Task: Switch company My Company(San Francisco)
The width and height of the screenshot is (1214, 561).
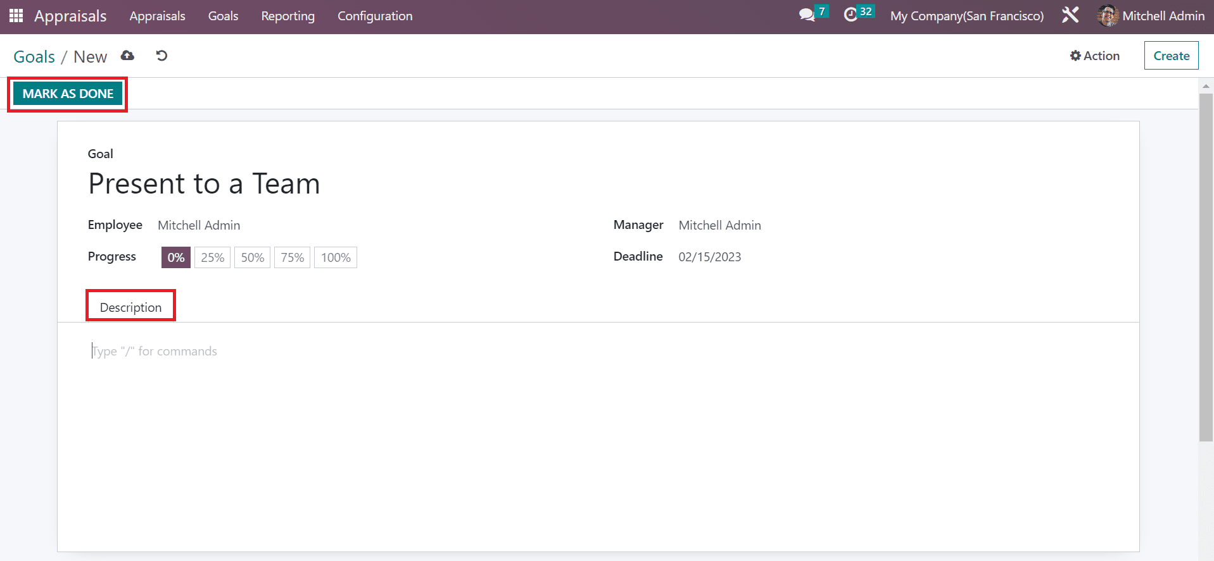Action: [x=966, y=16]
